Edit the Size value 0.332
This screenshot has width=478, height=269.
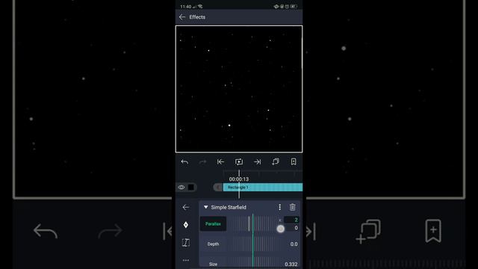[291, 264]
